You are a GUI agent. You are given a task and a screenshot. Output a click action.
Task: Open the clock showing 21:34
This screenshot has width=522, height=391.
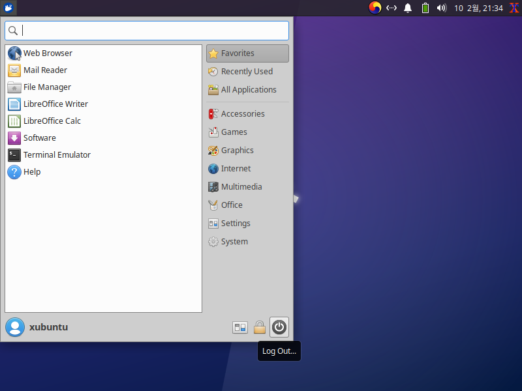(x=478, y=8)
